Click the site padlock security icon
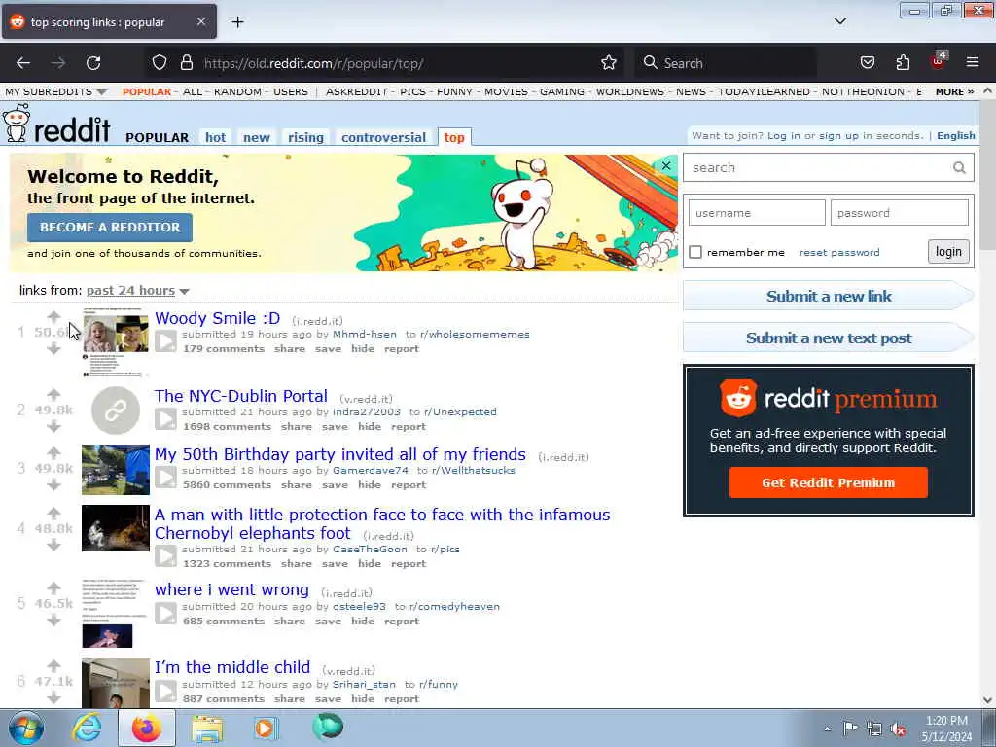 tap(186, 63)
